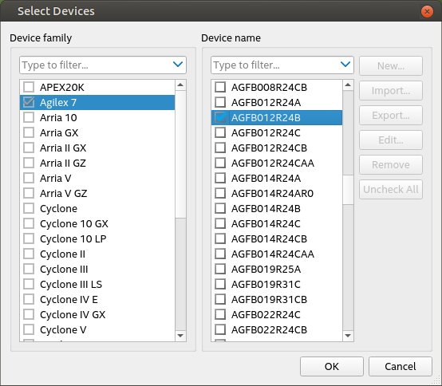Viewport: 442px width, 386px height.
Task: Open the Device name filter dropdown arrow
Action: click(345, 65)
